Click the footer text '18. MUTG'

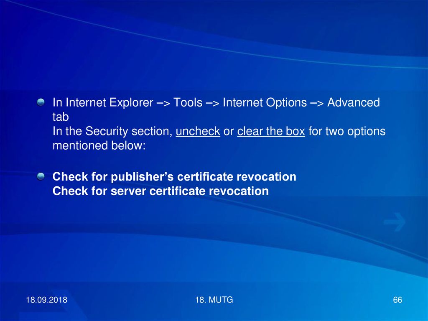pos(214,300)
